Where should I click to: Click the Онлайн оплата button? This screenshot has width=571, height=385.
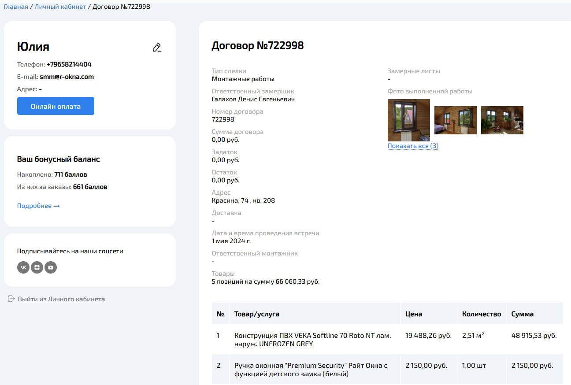pyautogui.click(x=56, y=106)
